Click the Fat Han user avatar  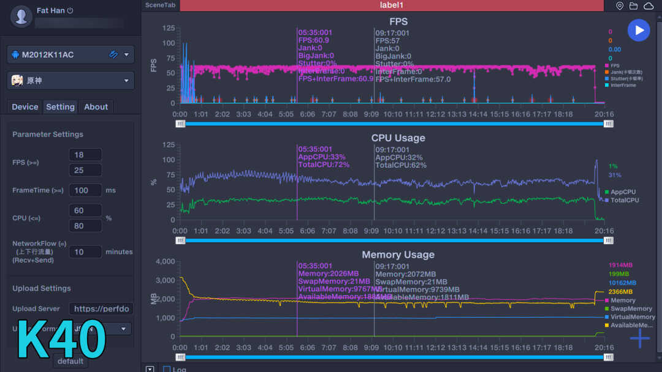point(21,17)
